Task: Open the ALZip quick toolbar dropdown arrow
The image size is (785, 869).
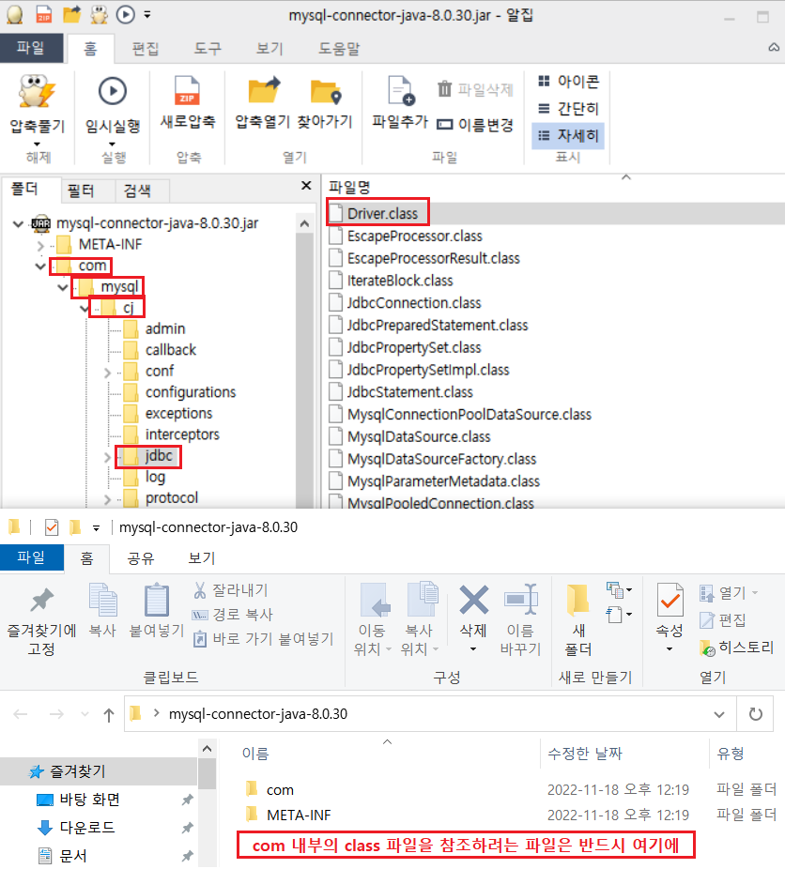Action: 147,15
